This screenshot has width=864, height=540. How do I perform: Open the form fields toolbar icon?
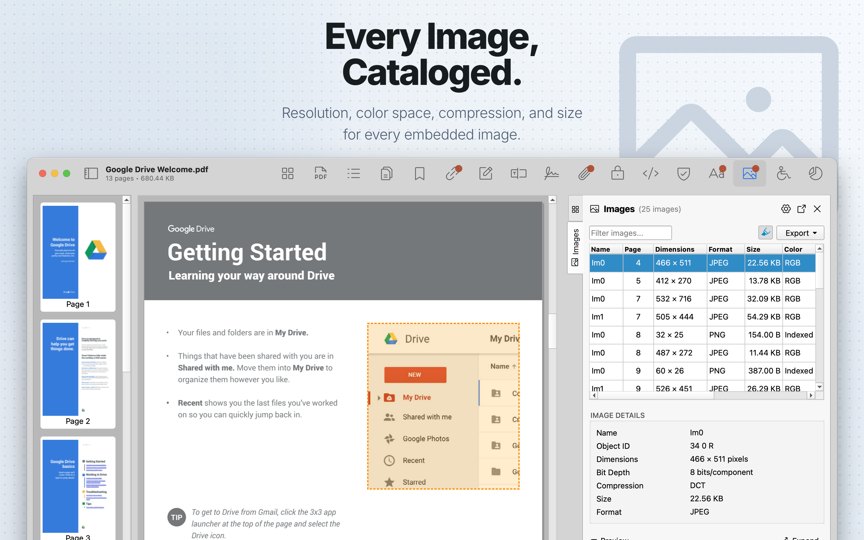point(518,174)
